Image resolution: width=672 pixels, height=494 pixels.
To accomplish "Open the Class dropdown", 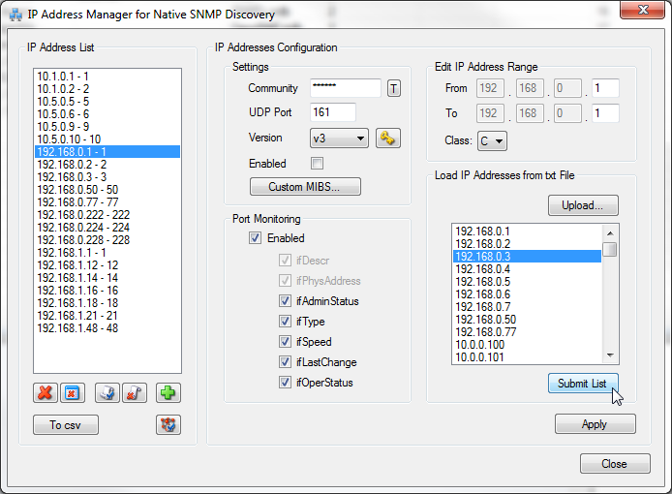I will pyautogui.click(x=492, y=141).
